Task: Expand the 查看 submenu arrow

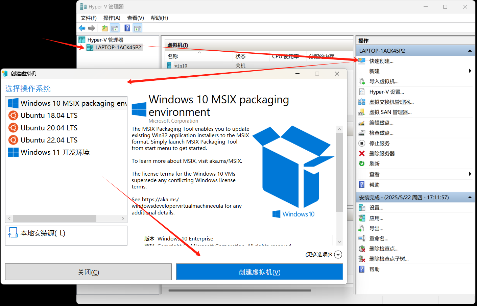Action: [470, 174]
